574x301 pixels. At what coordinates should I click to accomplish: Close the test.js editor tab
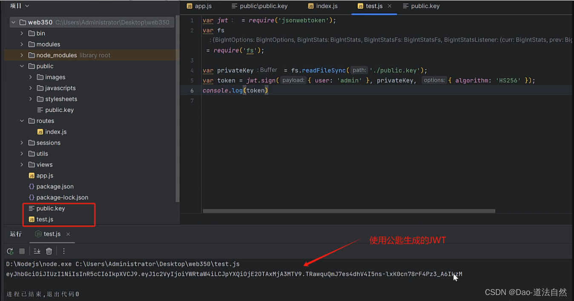click(x=390, y=6)
